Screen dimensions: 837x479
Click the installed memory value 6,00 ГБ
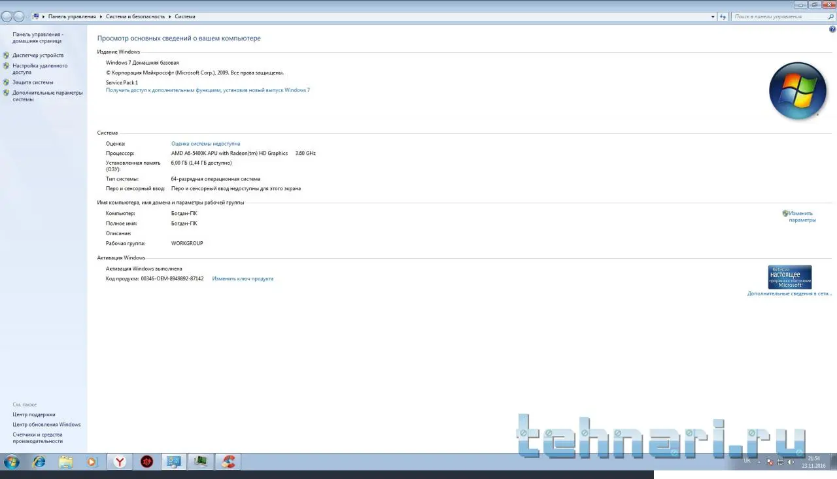coord(201,163)
